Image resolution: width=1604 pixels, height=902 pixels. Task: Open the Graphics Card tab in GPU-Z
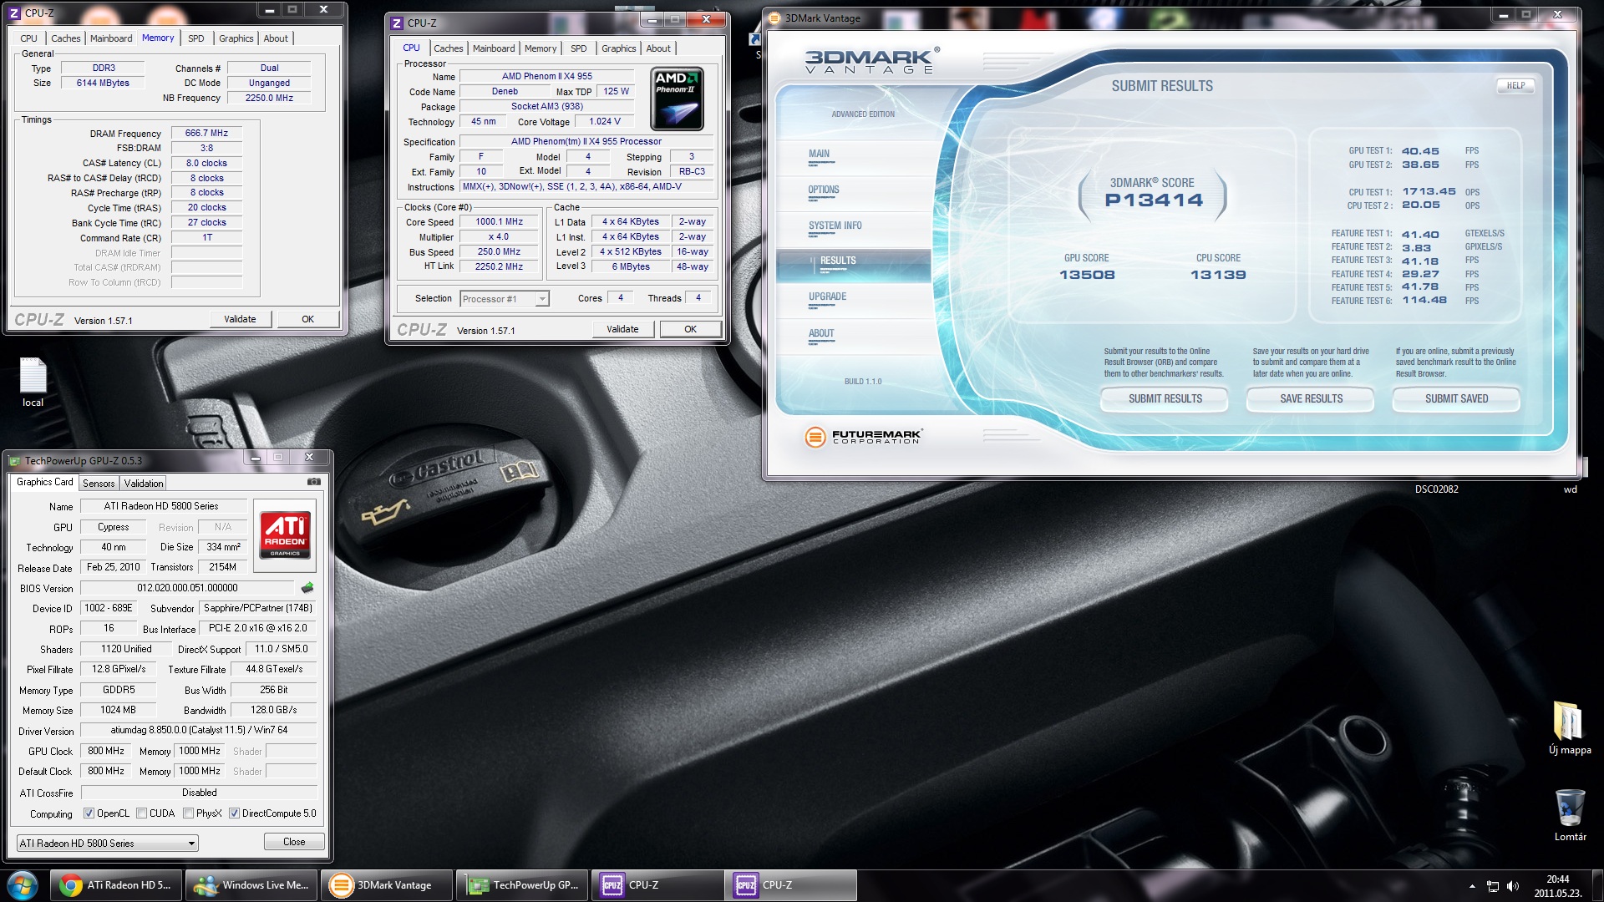click(44, 482)
